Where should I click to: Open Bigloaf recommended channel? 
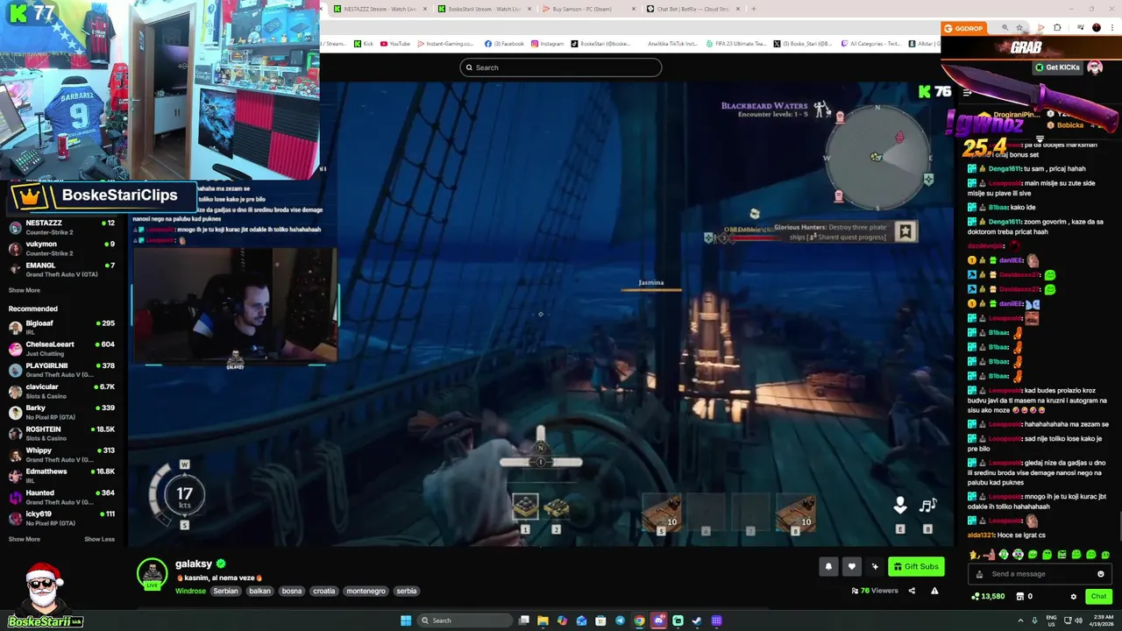(61, 327)
